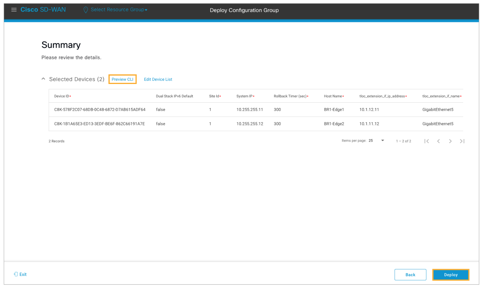483x289 pixels.
Task: Click the Preview CLI link
Action: coord(122,79)
